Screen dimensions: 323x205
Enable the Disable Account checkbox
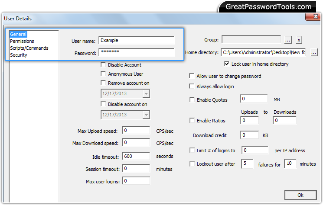tap(103, 65)
